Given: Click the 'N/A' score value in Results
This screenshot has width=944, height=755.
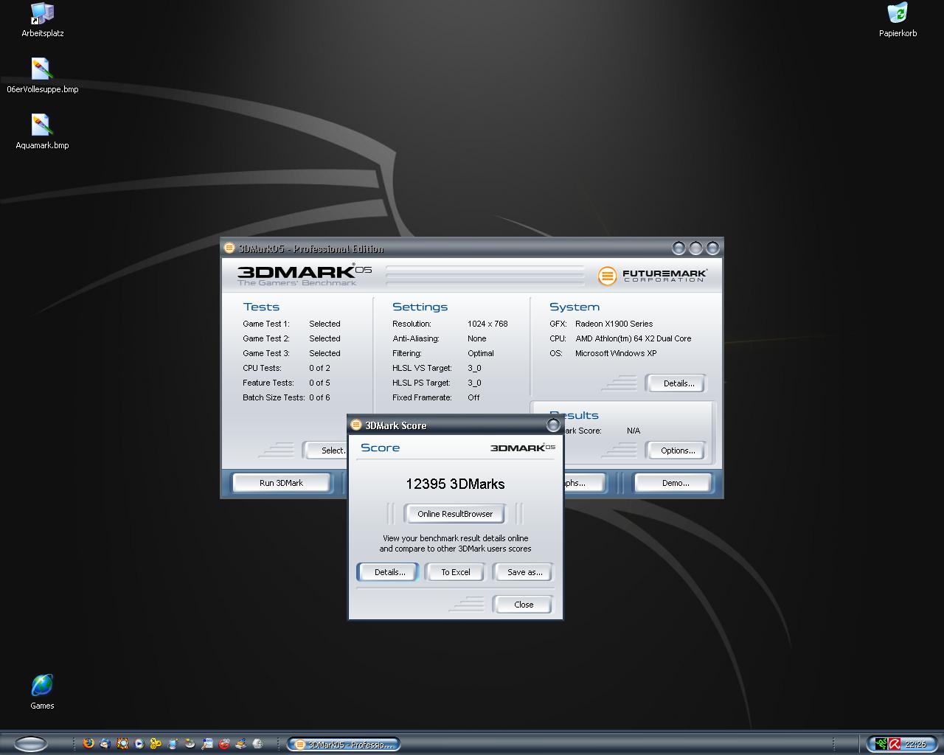Looking at the screenshot, I should click(x=634, y=431).
